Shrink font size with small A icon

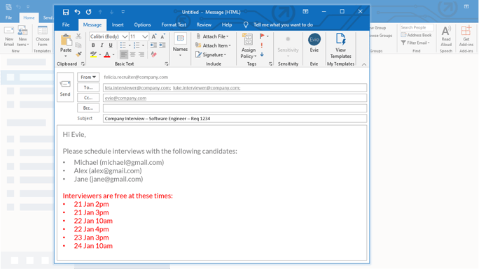pos(162,36)
